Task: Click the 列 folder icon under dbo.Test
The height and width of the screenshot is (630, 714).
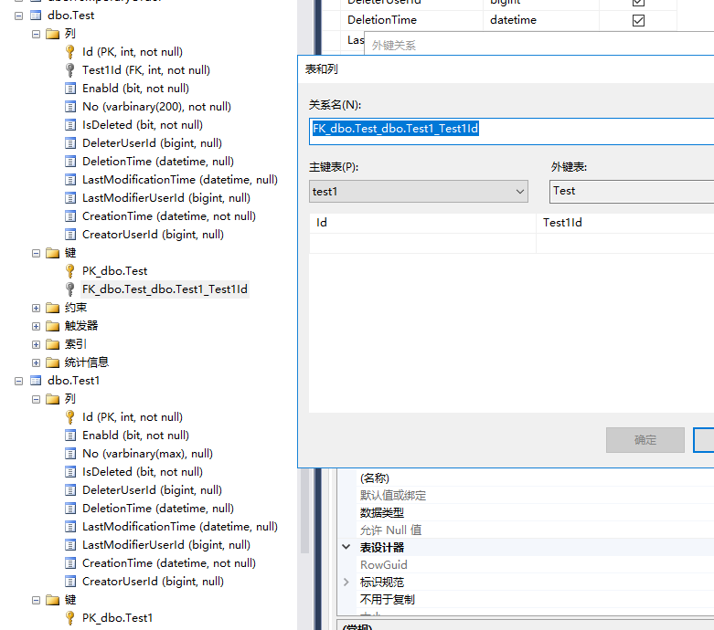Action: pos(53,34)
